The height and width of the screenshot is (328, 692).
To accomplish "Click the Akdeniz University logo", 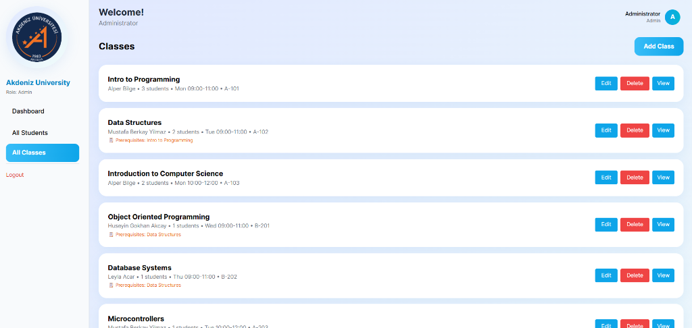I will [x=38, y=36].
